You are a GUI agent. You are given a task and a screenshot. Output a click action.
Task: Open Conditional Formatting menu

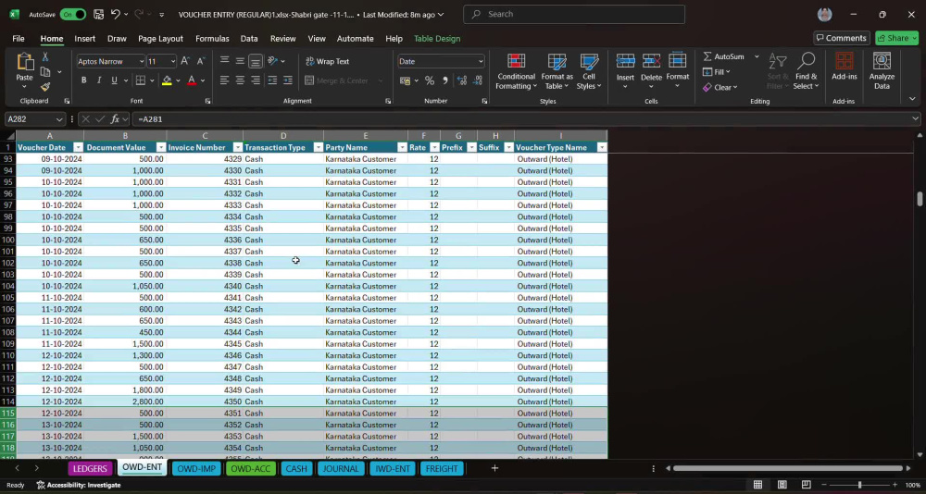coord(516,72)
